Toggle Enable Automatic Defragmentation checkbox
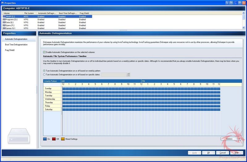Screen dimensions: 247x162 pos(44,52)
